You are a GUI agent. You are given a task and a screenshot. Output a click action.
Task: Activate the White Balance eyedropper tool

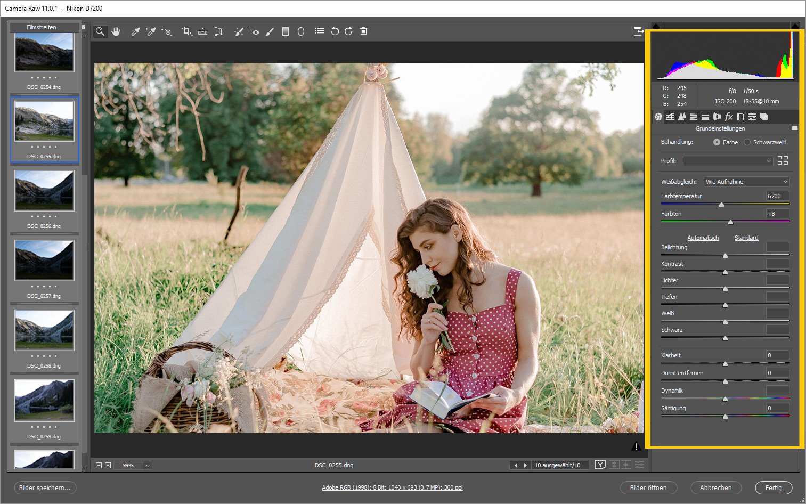click(x=135, y=31)
